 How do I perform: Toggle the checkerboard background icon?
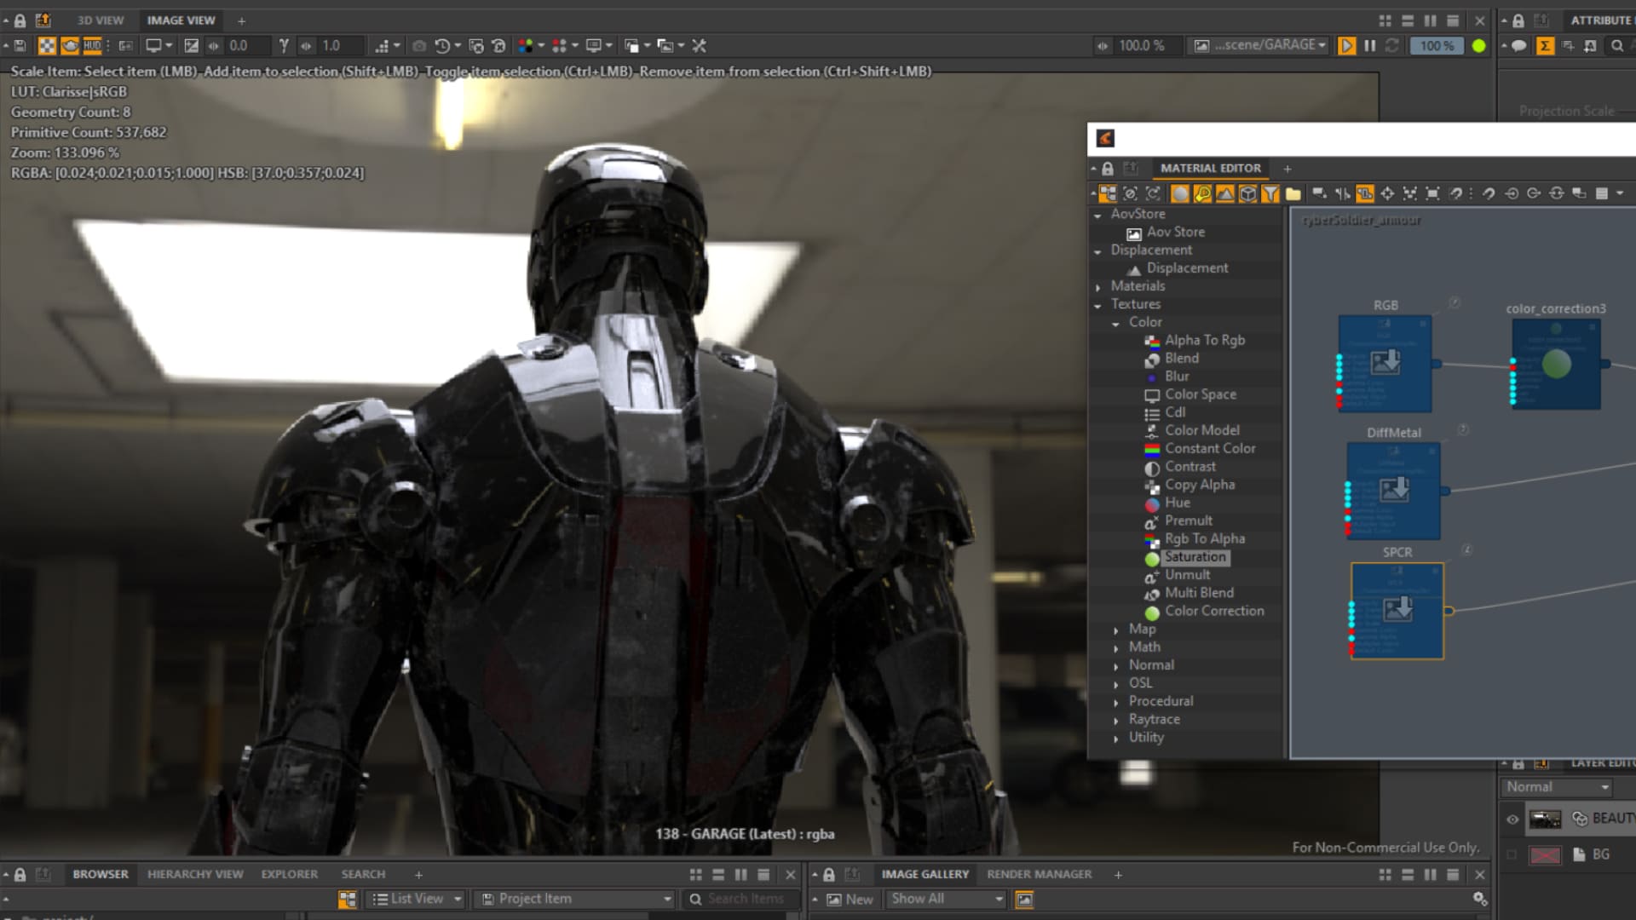click(x=47, y=46)
